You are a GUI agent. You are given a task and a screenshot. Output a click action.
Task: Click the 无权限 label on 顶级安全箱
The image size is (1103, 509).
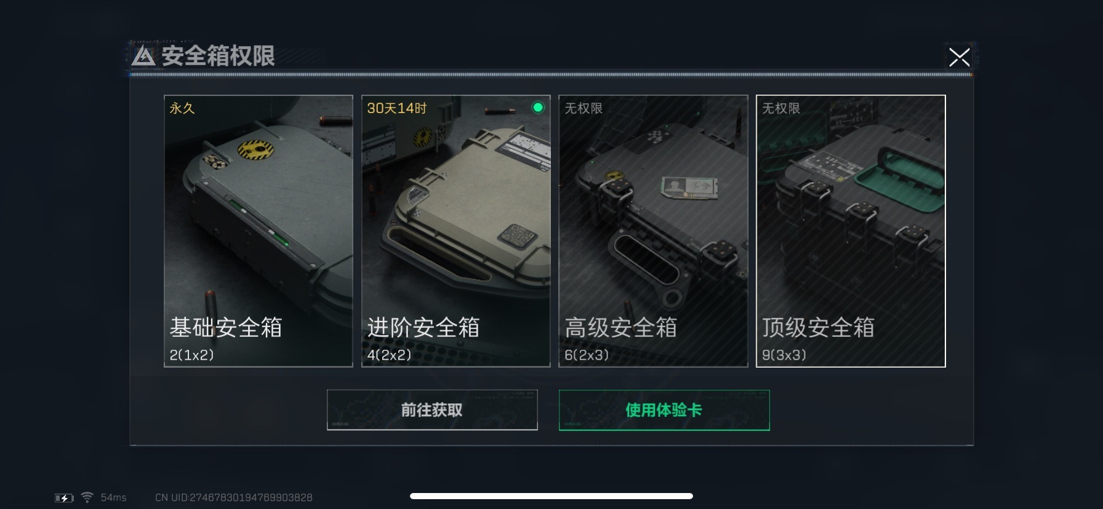pos(781,108)
